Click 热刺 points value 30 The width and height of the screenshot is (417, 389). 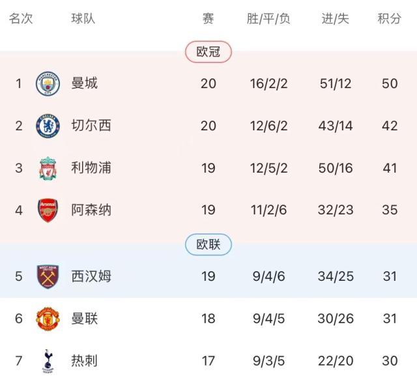click(390, 360)
